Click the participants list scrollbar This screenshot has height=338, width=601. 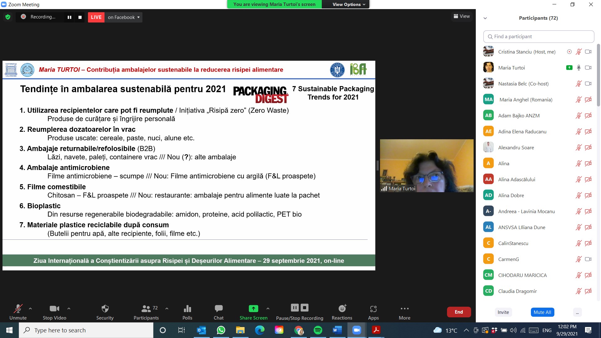[x=598, y=75]
